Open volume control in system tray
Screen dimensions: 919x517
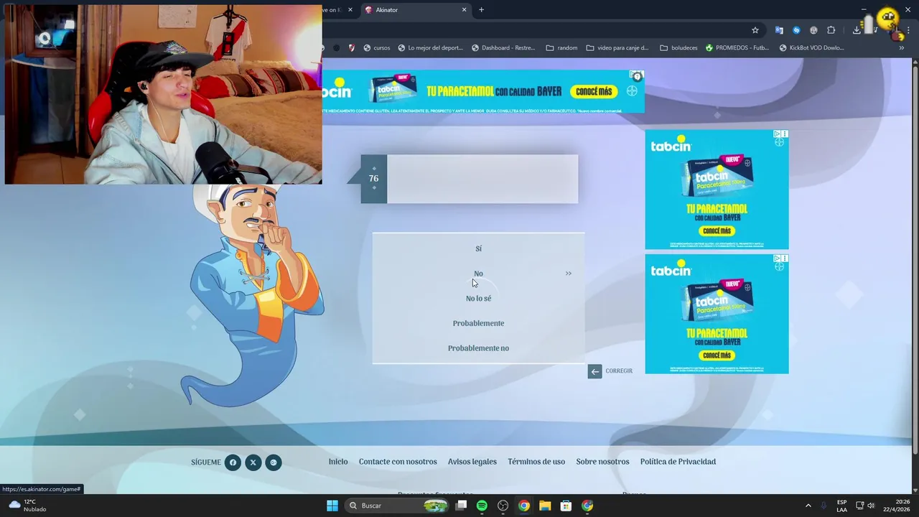coord(871,506)
